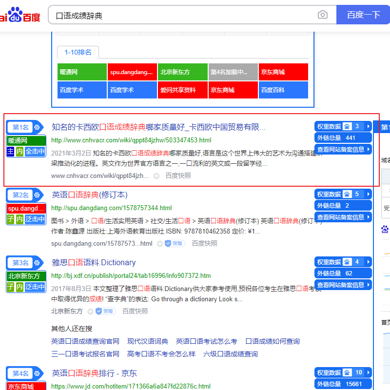
Task: Click the red spu.dangdang ranking cell
Action: (132, 72)
